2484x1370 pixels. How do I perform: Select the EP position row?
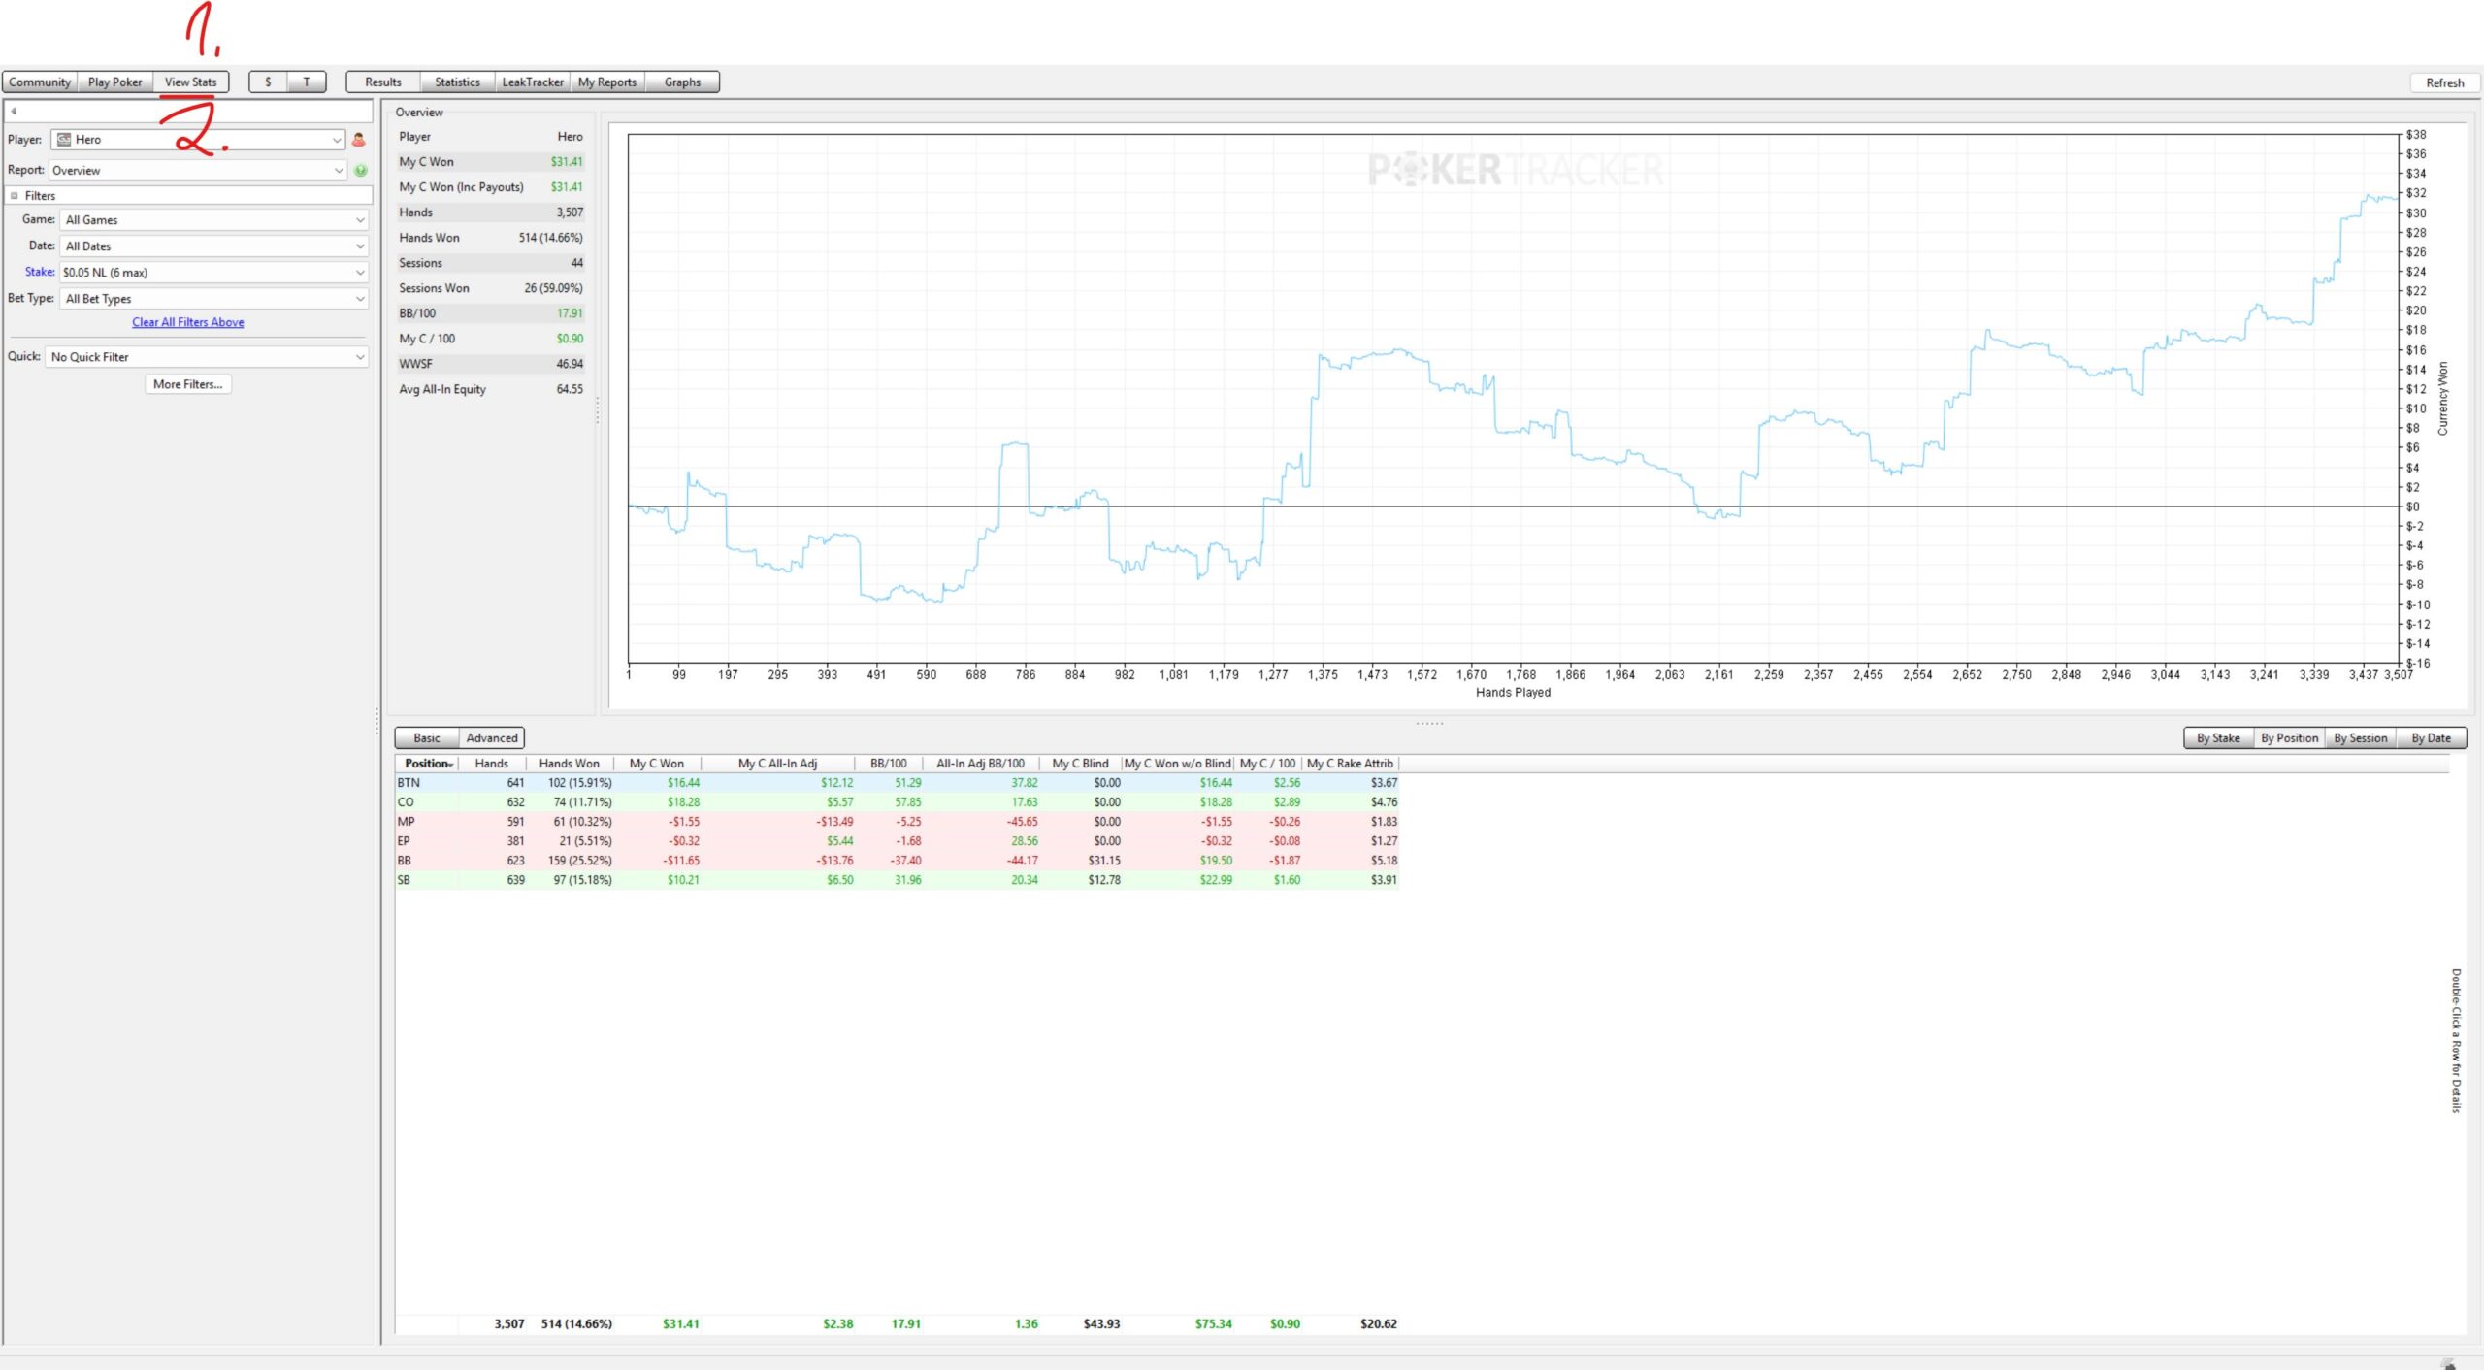(898, 841)
